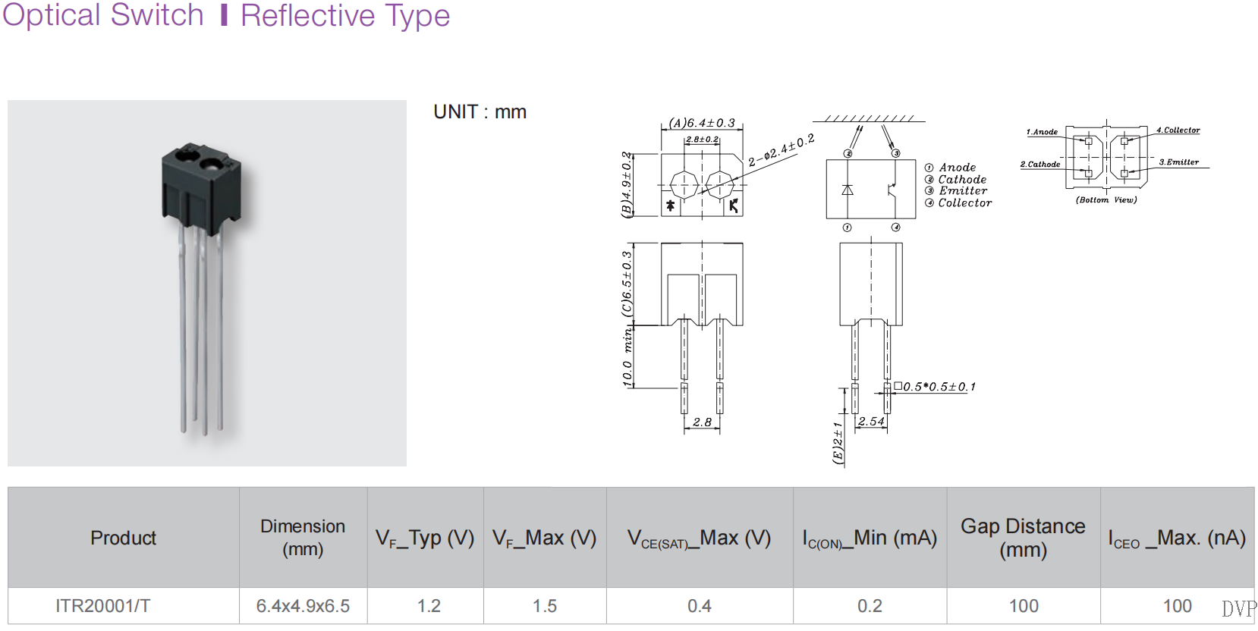Click the pin legend 'Emitter' entry
Viewport: 1258px width, 631px height.
[x=956, y=191]
